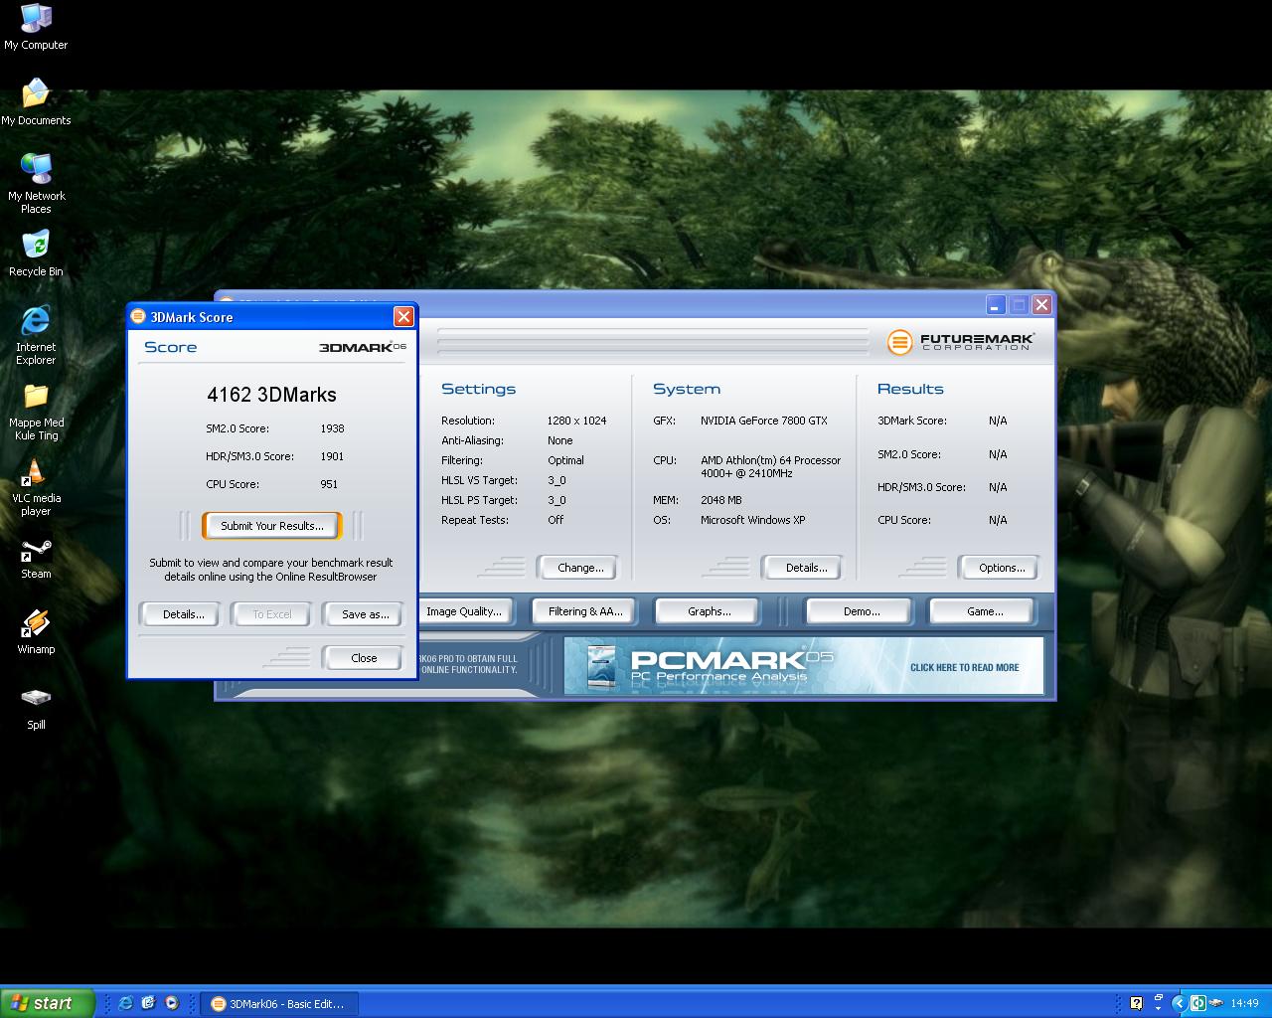Select the Steam desktop shortcut
The image size is (1272, 1018).
[36, 559]
